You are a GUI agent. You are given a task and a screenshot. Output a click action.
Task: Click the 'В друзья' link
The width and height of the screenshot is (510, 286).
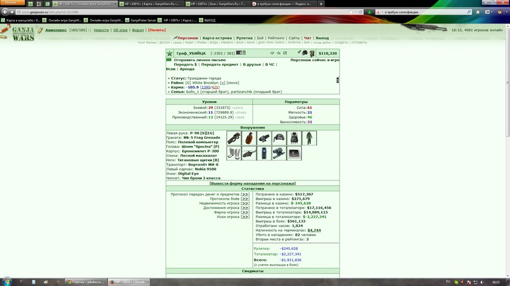click(252, 65)
